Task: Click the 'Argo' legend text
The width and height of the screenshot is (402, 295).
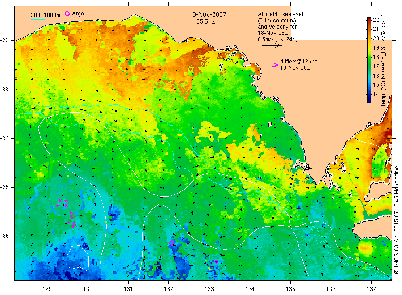Action: pos(78,13)
